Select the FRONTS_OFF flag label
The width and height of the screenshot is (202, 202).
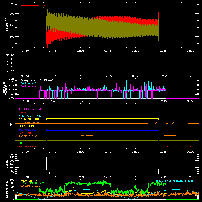pos(27,143)
